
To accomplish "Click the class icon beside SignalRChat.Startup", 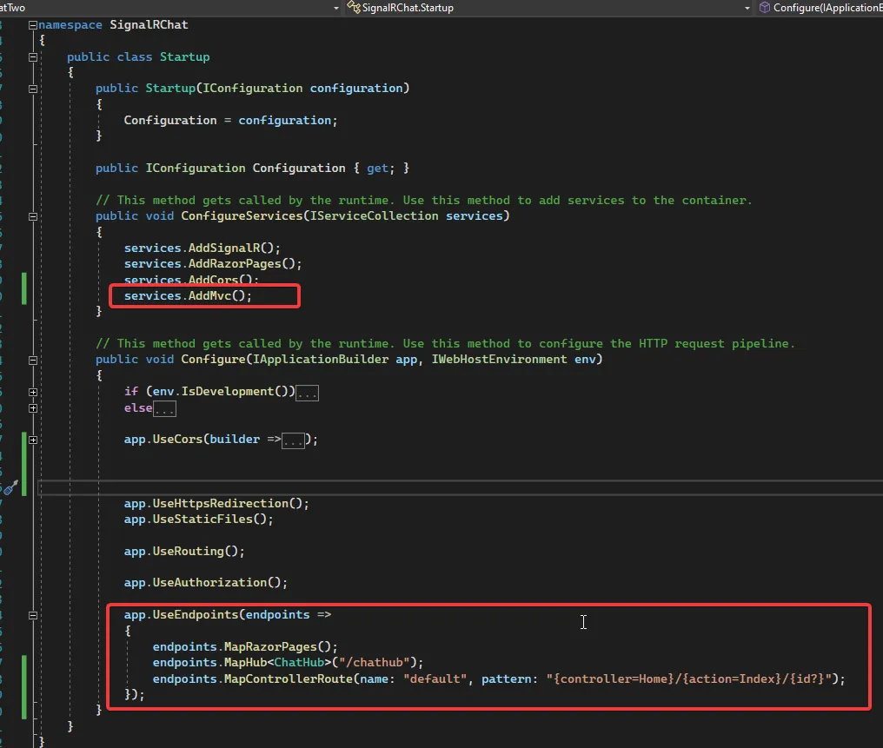I will click(x=354, y=7).
